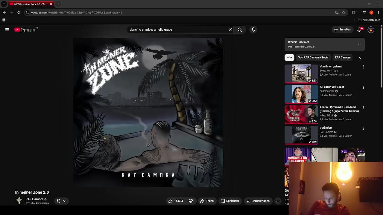Open browser extensions puzzle icon
The height and width of the screenshot is (215, 383).
click(x=354, y=13)
